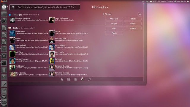This screenshot has height=107, width=190.
Task: Click the dash search input field
Action: pos(45,7)
